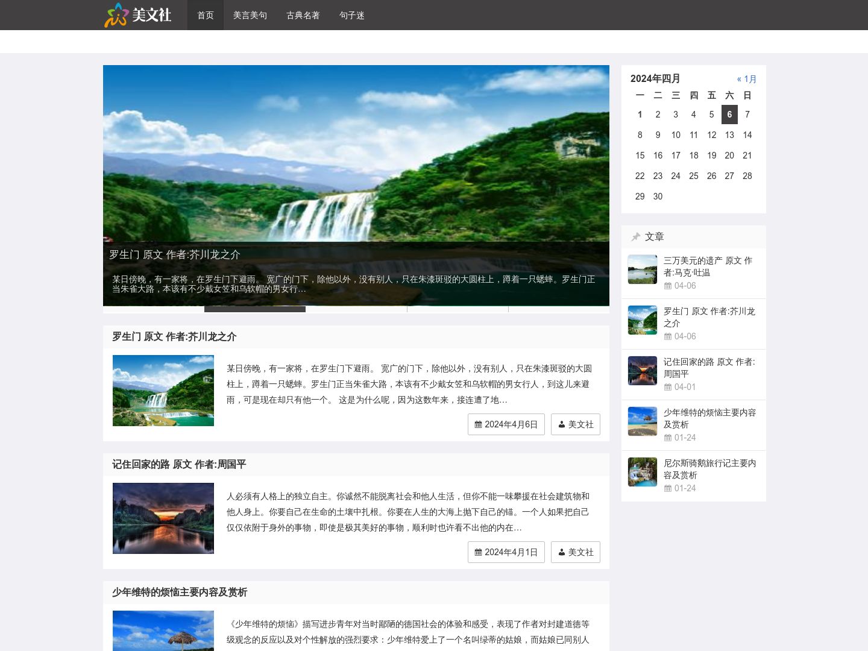Open sidebar article 记住回家的路 原文 作者:周国平
This screenshot has height=651, width=868.
tap(709, 368)
